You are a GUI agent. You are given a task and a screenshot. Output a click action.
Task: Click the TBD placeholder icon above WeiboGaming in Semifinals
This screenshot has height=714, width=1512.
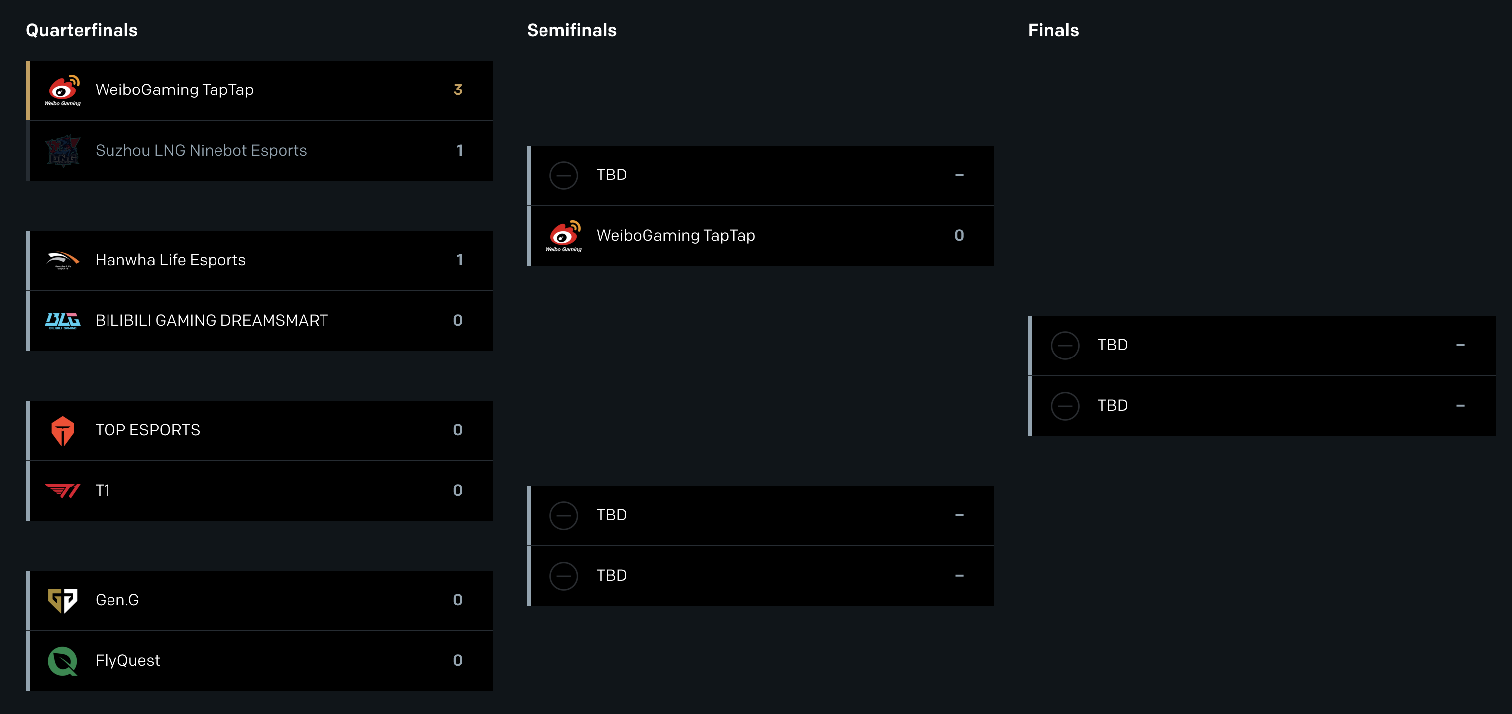point(563,175)
